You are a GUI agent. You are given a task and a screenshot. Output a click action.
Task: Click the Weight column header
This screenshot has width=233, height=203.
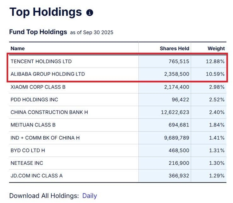click(216, 48)
